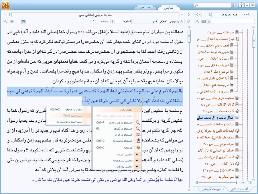This screenshot has width=258, height=194.
Task: Select کتابنامه menu entry
Action: tap(117, 148)
